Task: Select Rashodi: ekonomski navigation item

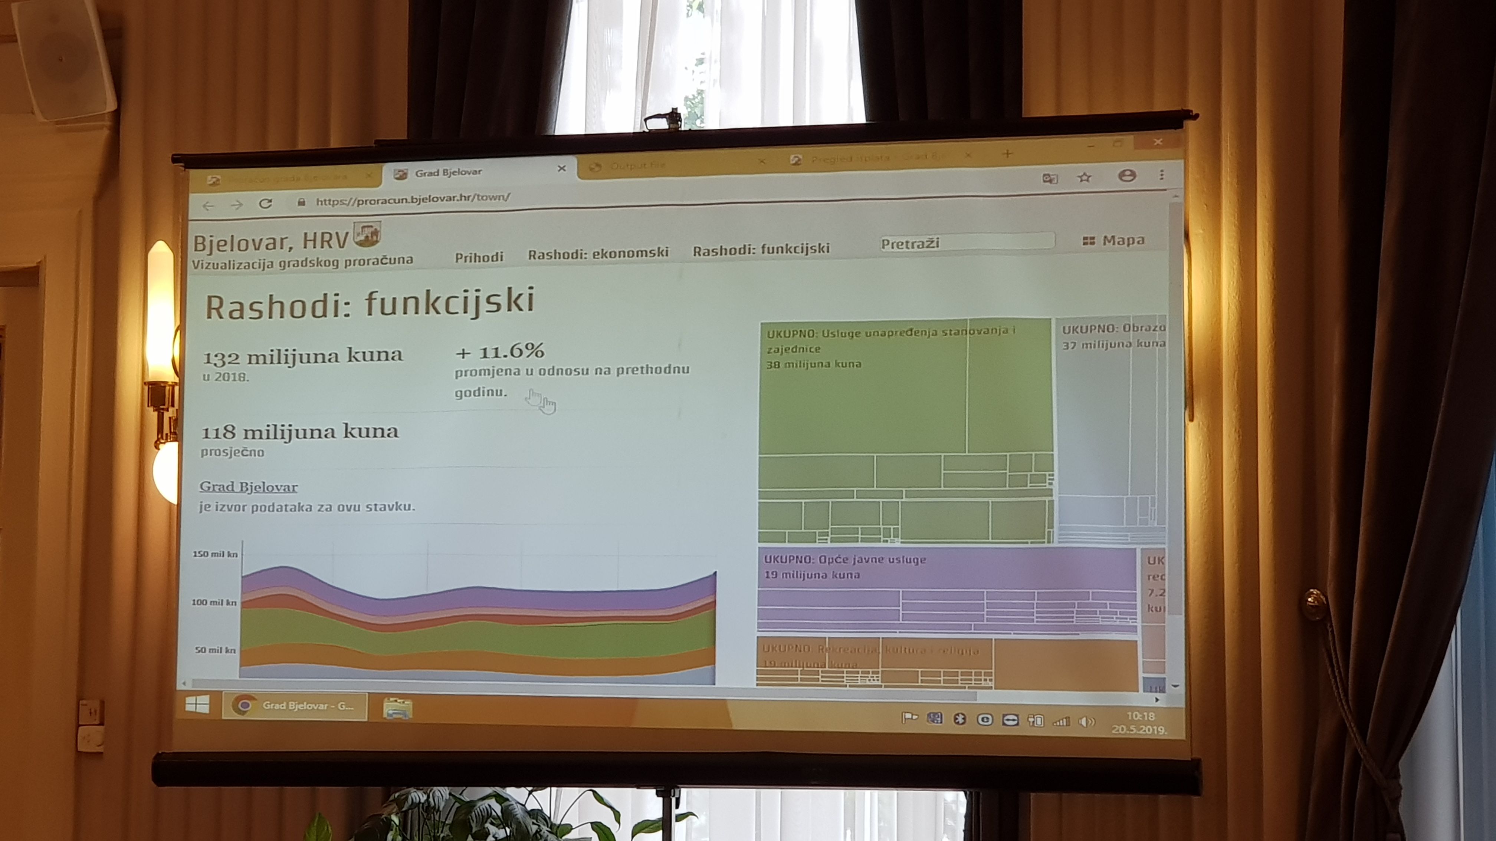Action: [x=598, y=253]
